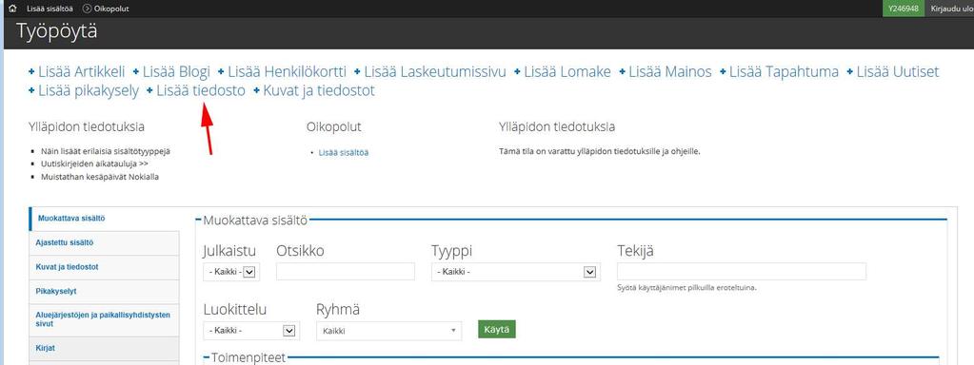
Task: Switch to Pikakyselyt tab
Action: pyautogui.click(x=105, y=291)
